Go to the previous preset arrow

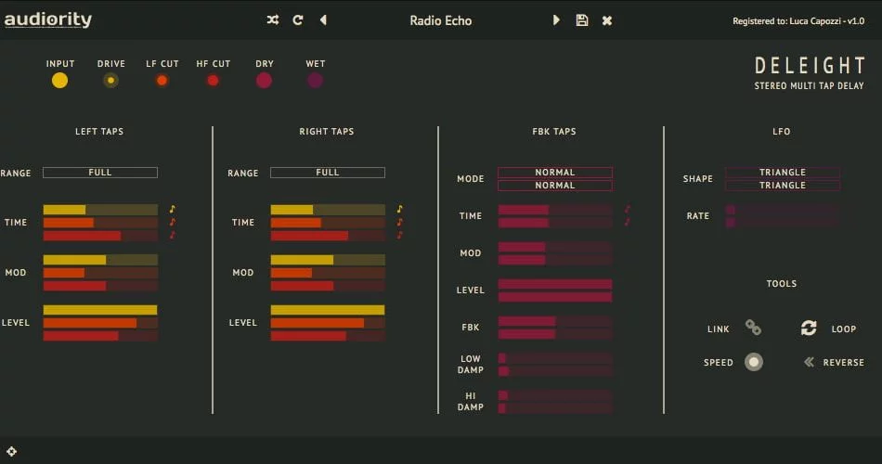[x=323, y=20]
